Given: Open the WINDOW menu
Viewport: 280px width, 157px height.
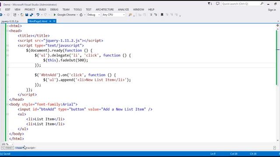Looking at the screenshot, I should tap(138, 10).
